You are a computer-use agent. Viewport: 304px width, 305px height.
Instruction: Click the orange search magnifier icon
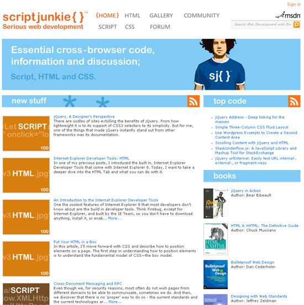point(296,24)
